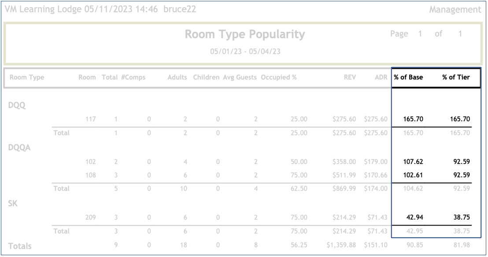Click room number 117 in the DQQ section

(90, 119)
